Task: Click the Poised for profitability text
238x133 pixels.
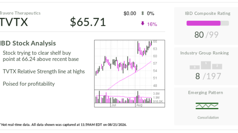Action: [x=29, y=84]
